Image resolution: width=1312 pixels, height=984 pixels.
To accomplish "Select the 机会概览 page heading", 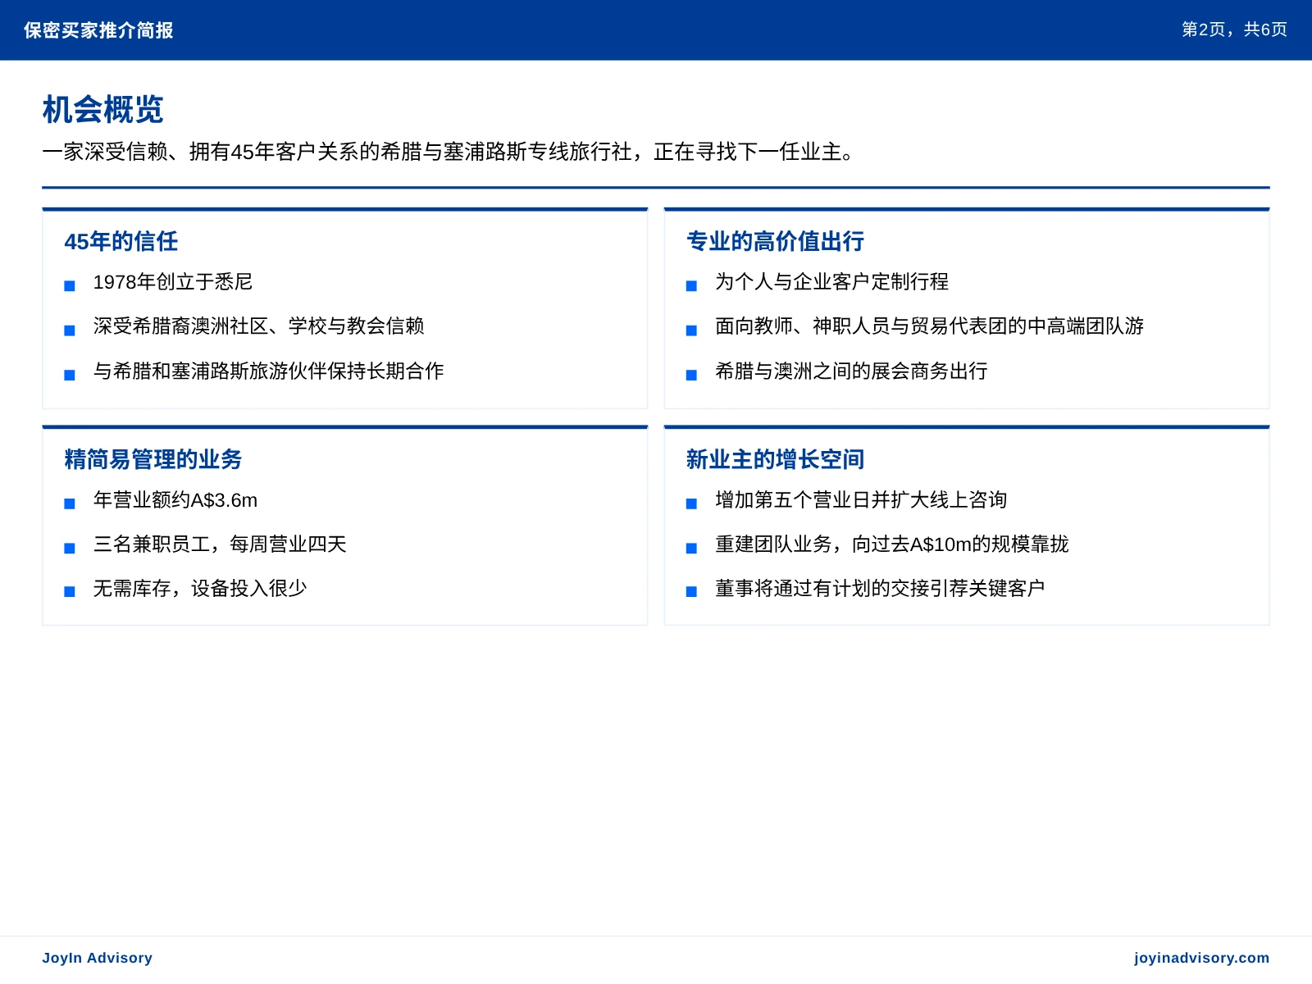I will [103, 109].
